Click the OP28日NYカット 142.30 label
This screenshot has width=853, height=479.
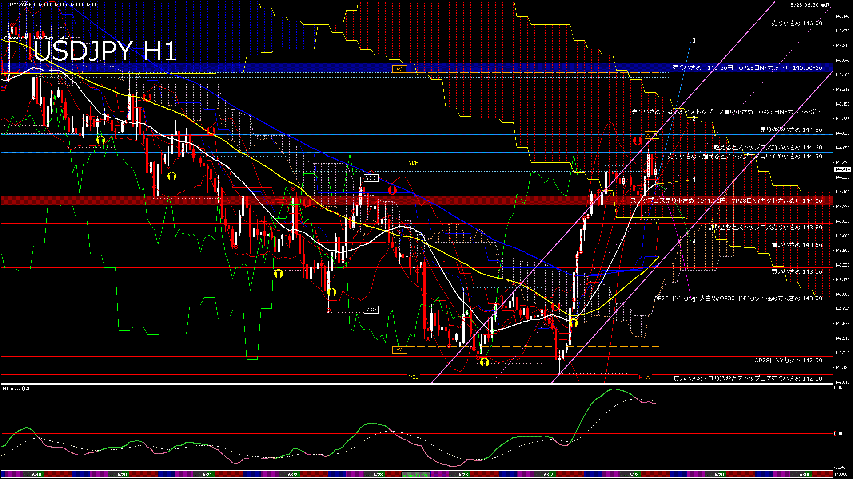(x=788, y=360)
